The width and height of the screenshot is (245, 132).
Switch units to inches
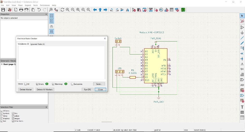click(52, 26)
